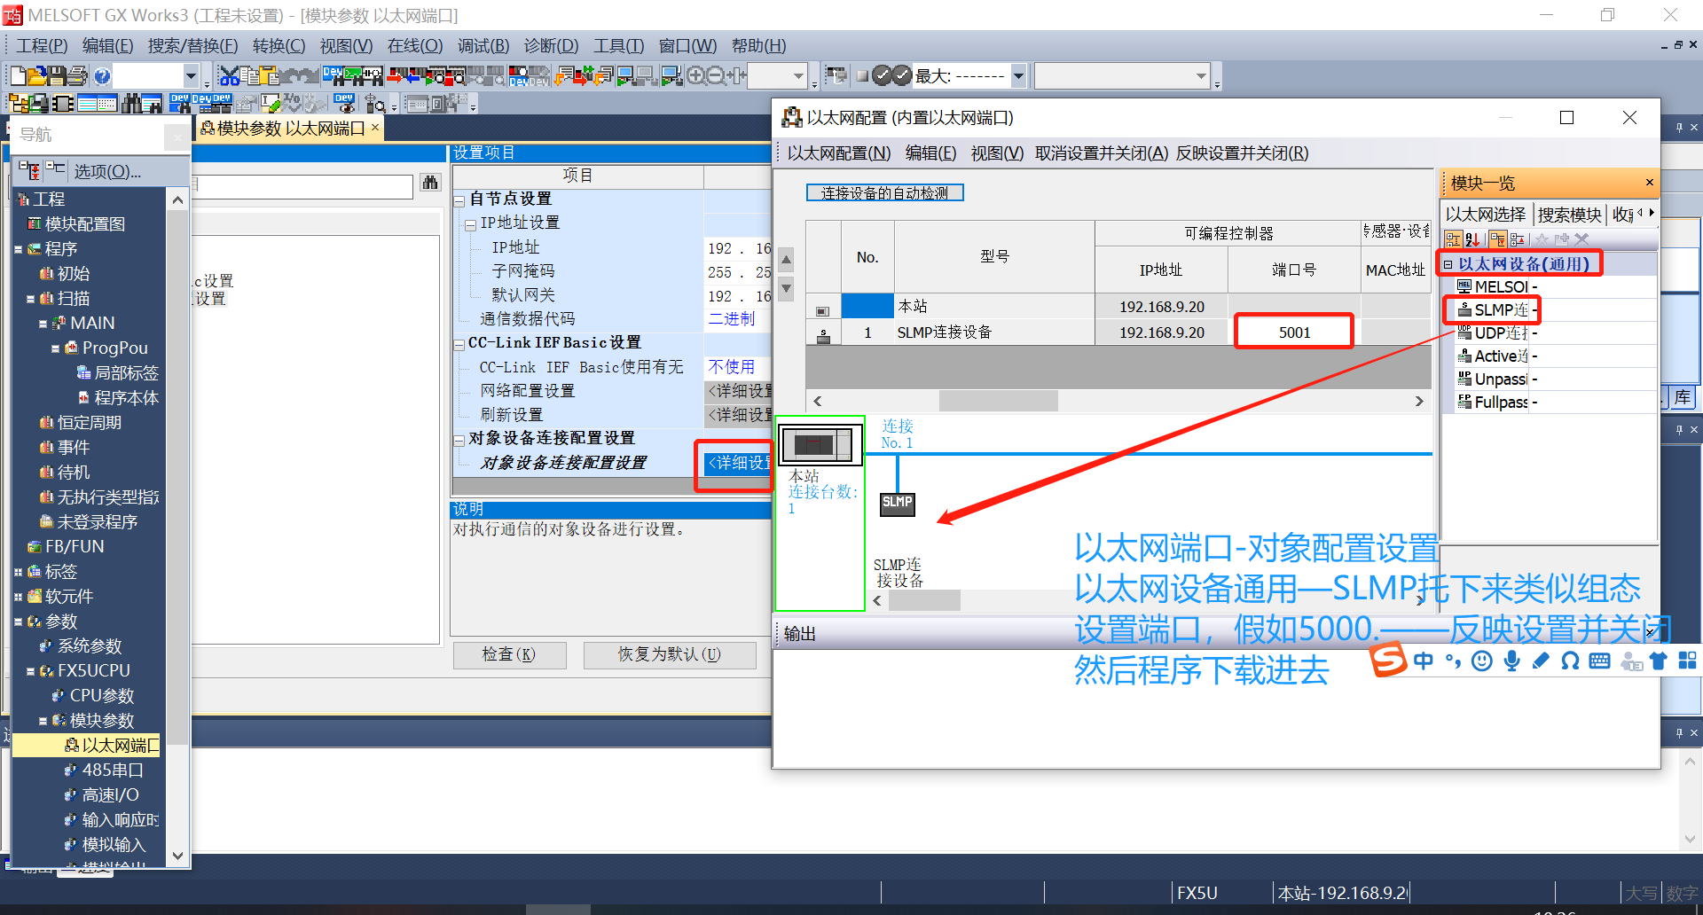Viewport: 1703px width, 915px height.
Task: Click the port number field showing 5001
Action: 1293,331
